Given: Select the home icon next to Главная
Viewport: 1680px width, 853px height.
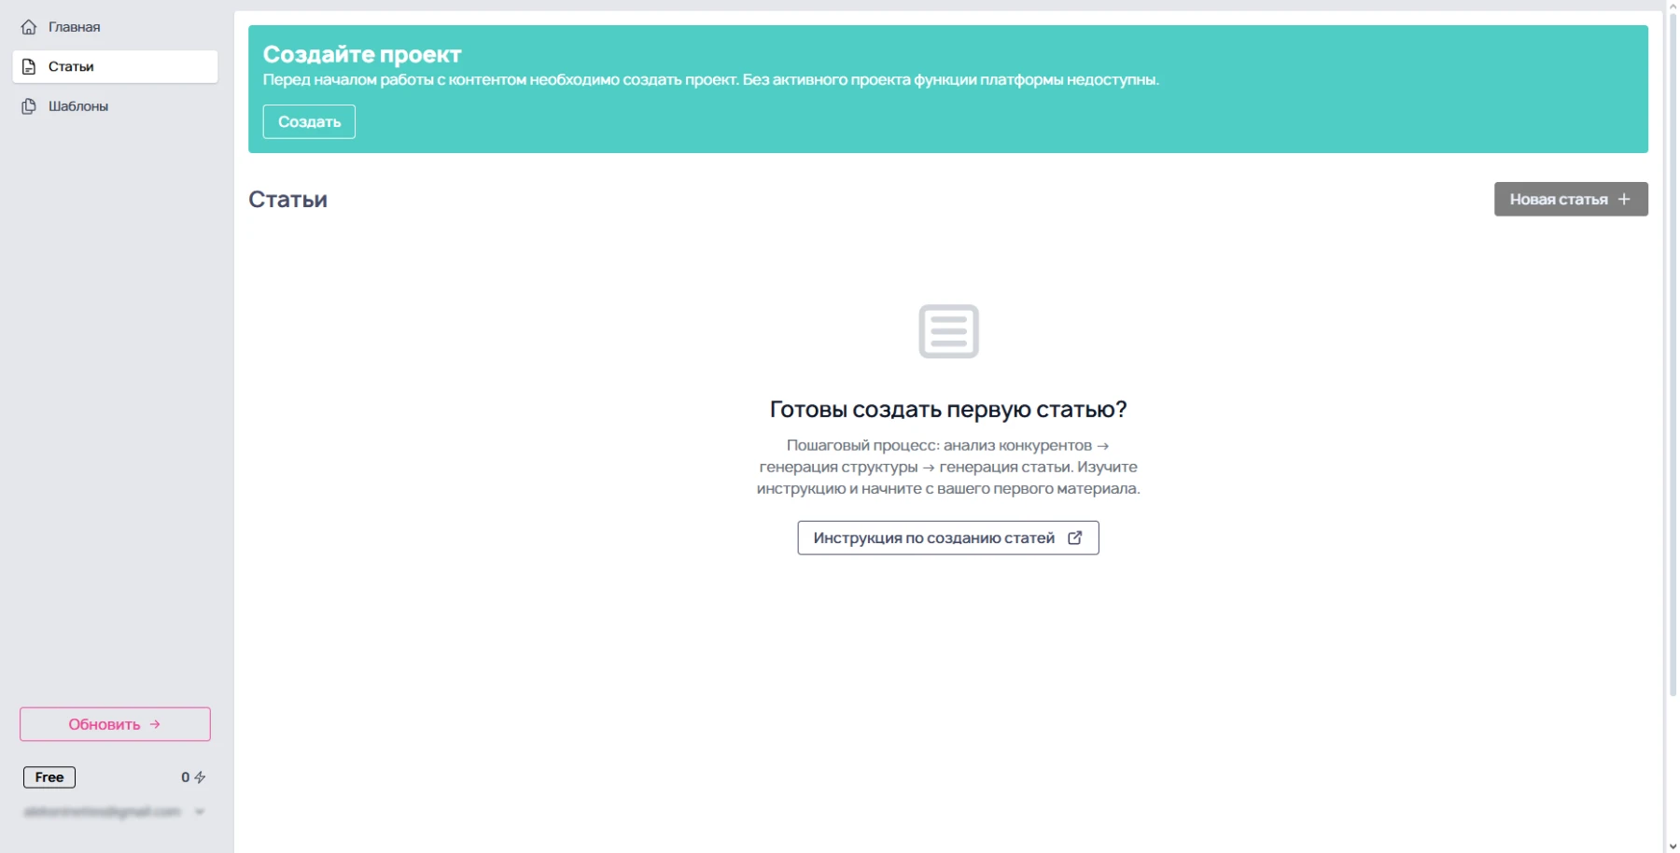Looking at the screenshot, I should coord(29,26).
